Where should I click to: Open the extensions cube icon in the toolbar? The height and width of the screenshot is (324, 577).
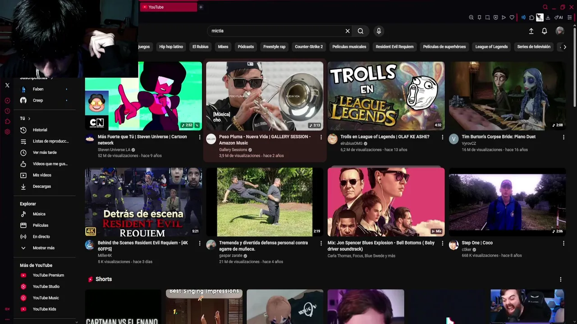click(531, 18)
